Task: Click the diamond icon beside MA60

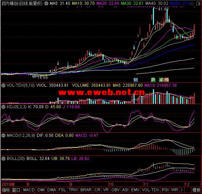Action: pyautogui.click(x=192, y=4)
